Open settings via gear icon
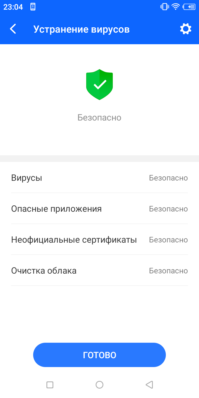 [186, 29]
